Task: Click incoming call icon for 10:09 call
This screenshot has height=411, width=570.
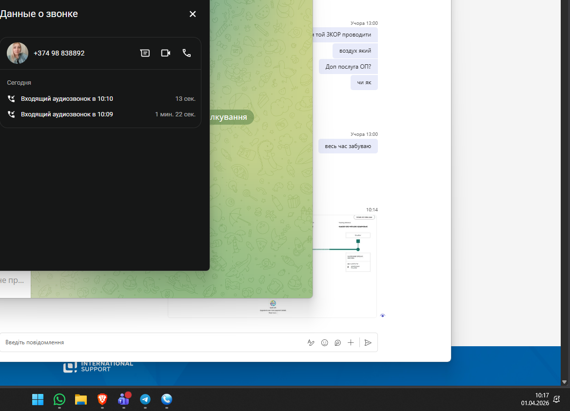Action: point(11,114)
